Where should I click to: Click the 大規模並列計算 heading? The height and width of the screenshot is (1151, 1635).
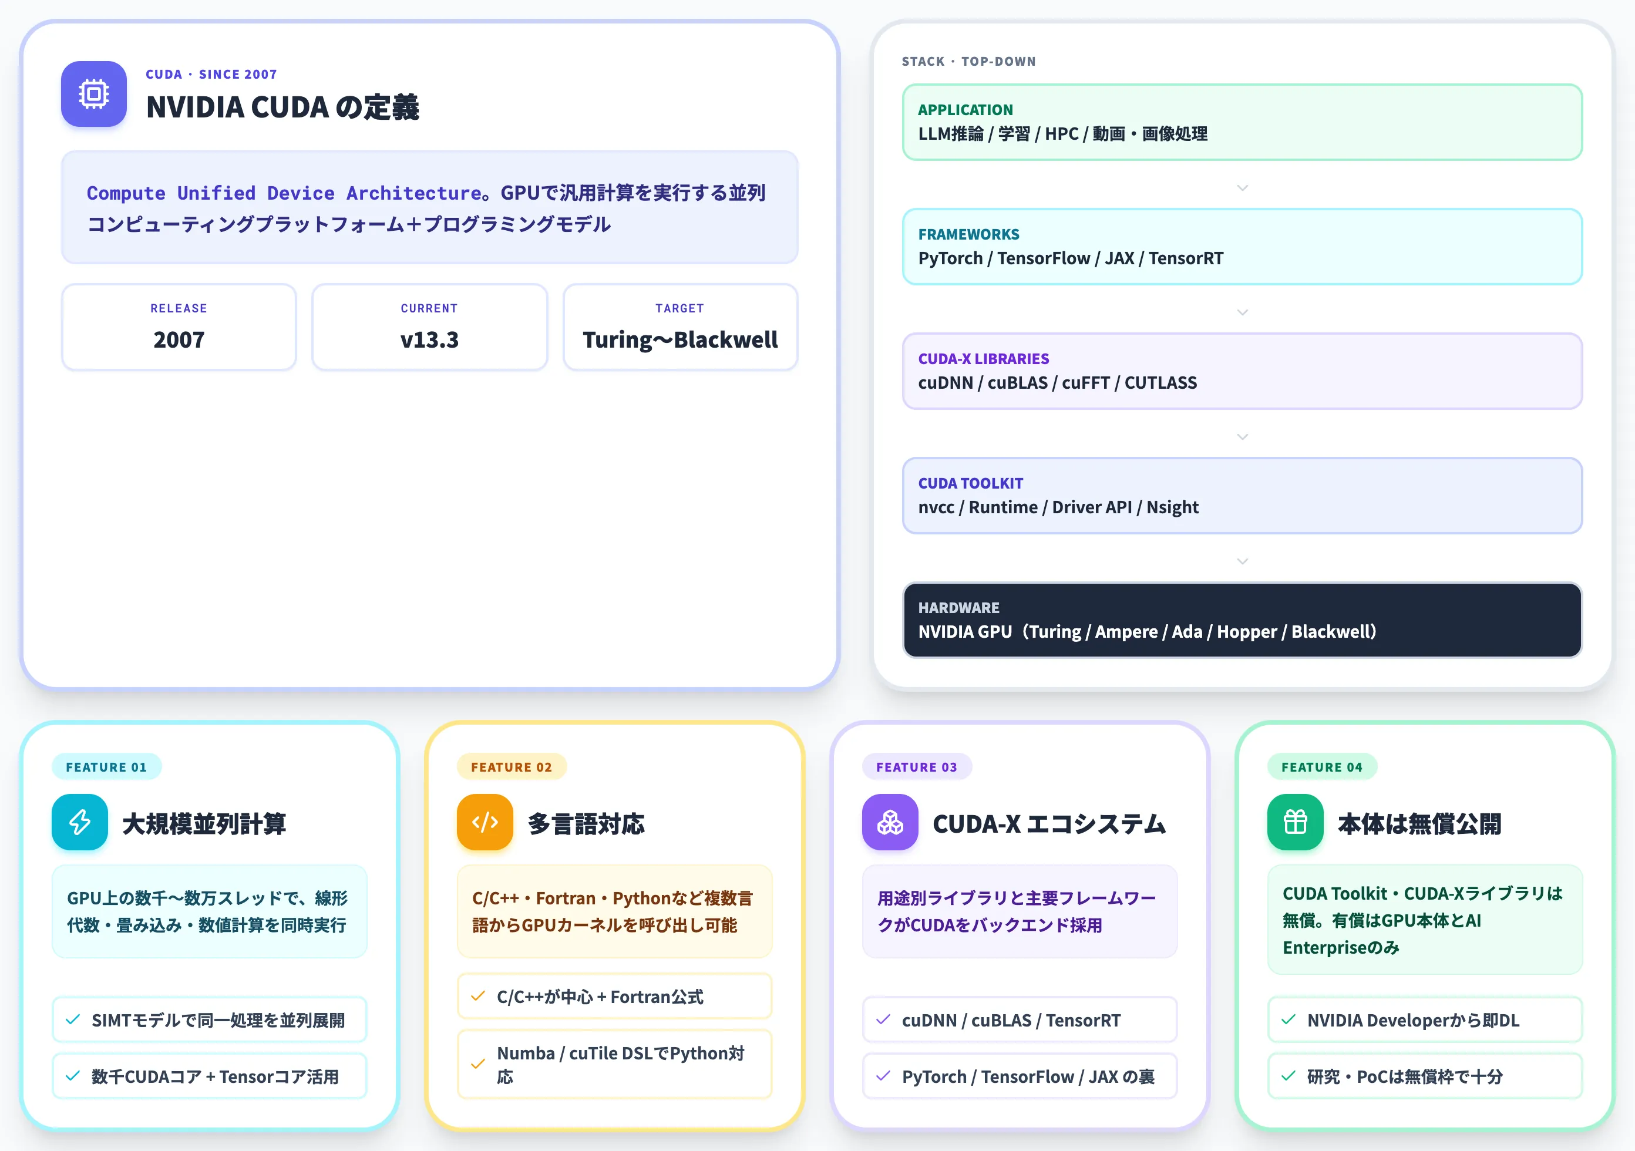click(x=204, y=823)
